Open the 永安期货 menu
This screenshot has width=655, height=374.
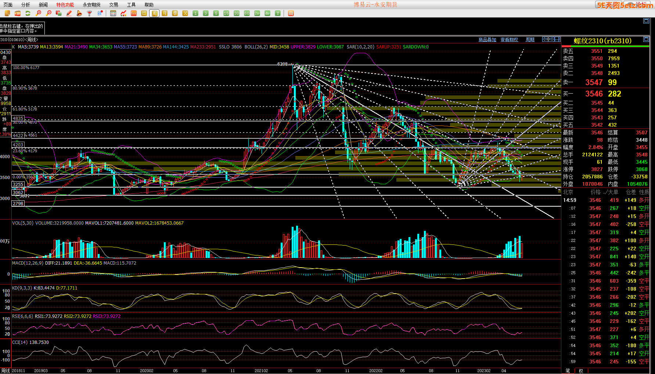pyautogui.click(x=91, y=5)
